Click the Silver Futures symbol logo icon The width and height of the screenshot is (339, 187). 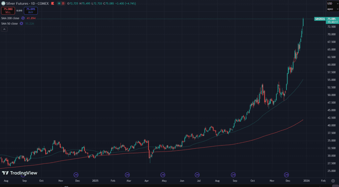[3, 3]
